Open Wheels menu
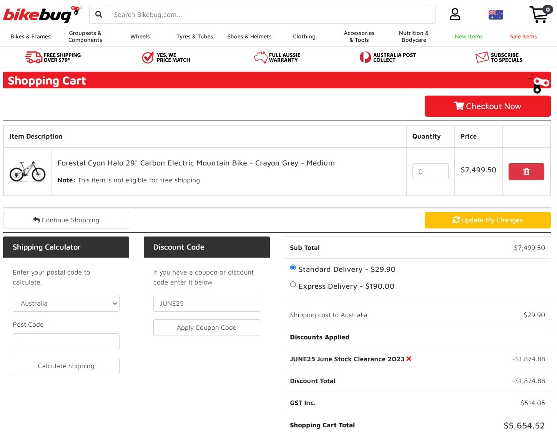This screenshot has width=557, height=435. tap(140, 36)
